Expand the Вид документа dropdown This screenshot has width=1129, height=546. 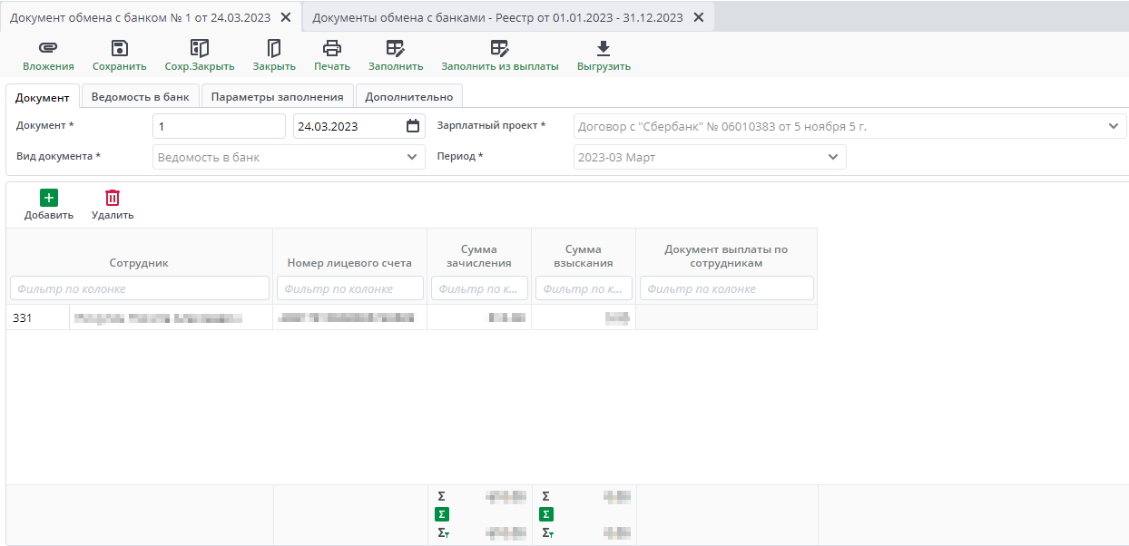coord(412,157)
